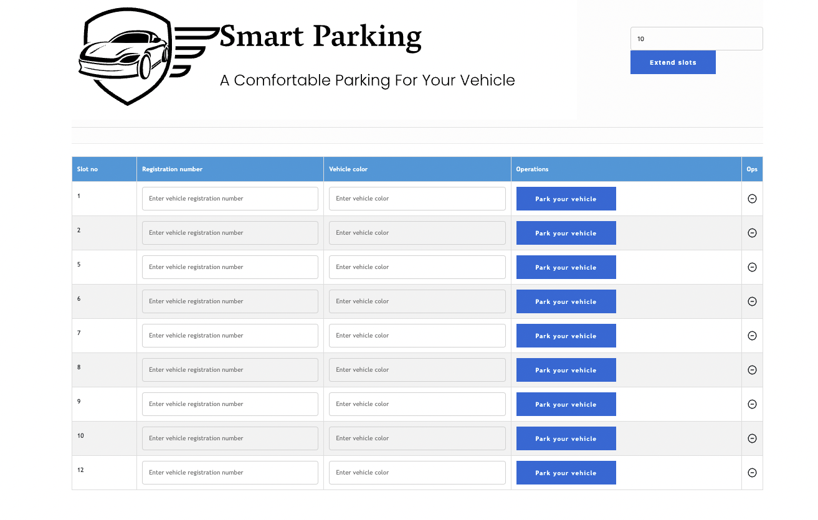Click the remove icon for slot 10

752,438
